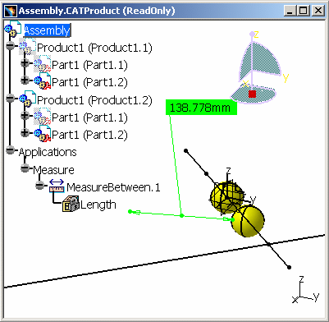
Task: Click the Product1.1 product icon
Action: click(27, 47)
